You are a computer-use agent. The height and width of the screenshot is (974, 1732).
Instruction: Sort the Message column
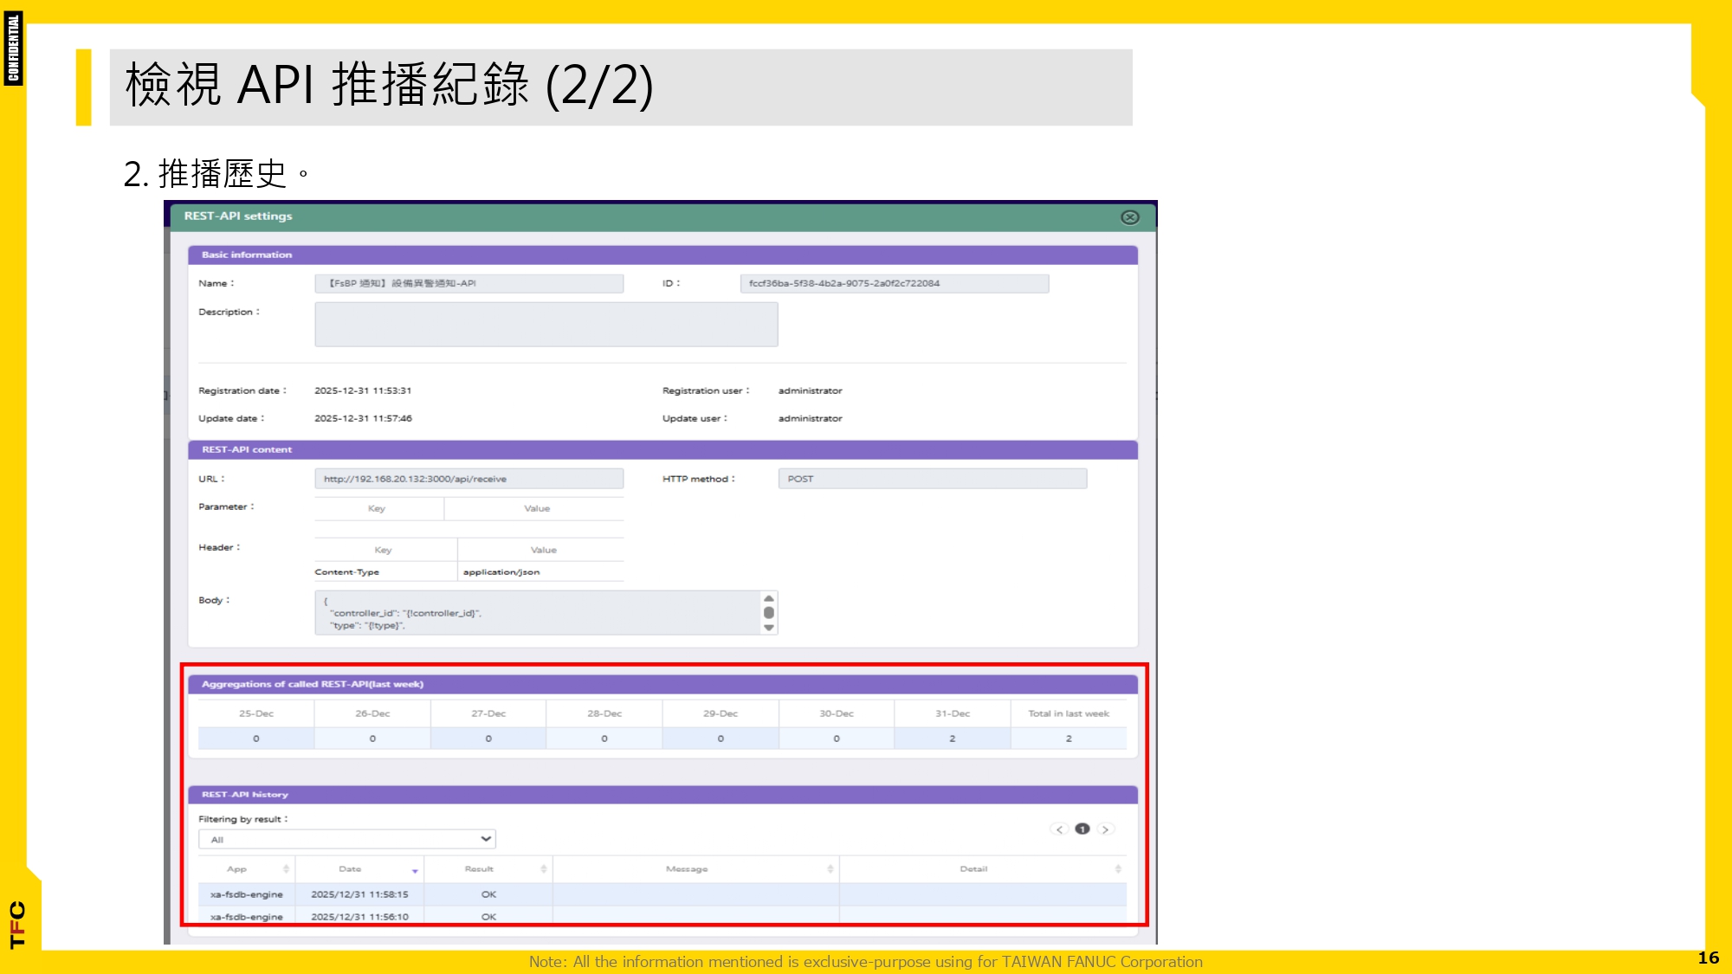tap(829, 868)
